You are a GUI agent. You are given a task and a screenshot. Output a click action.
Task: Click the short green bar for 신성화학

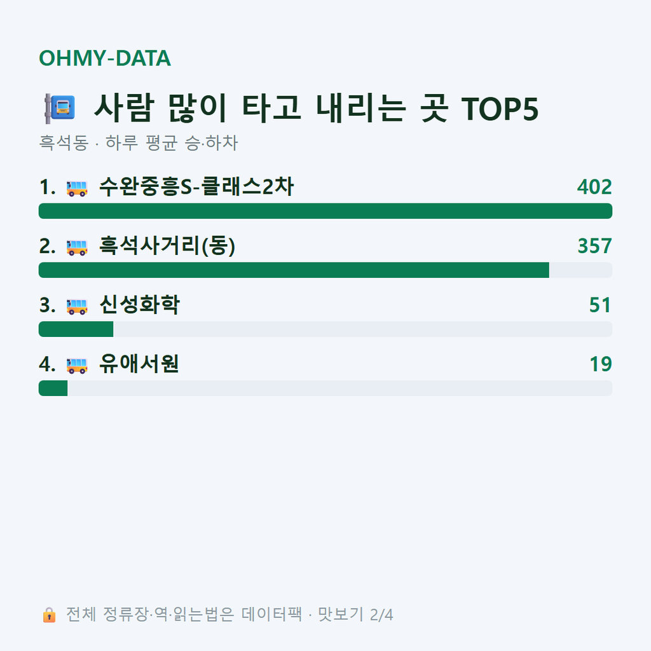coord(76,329)
